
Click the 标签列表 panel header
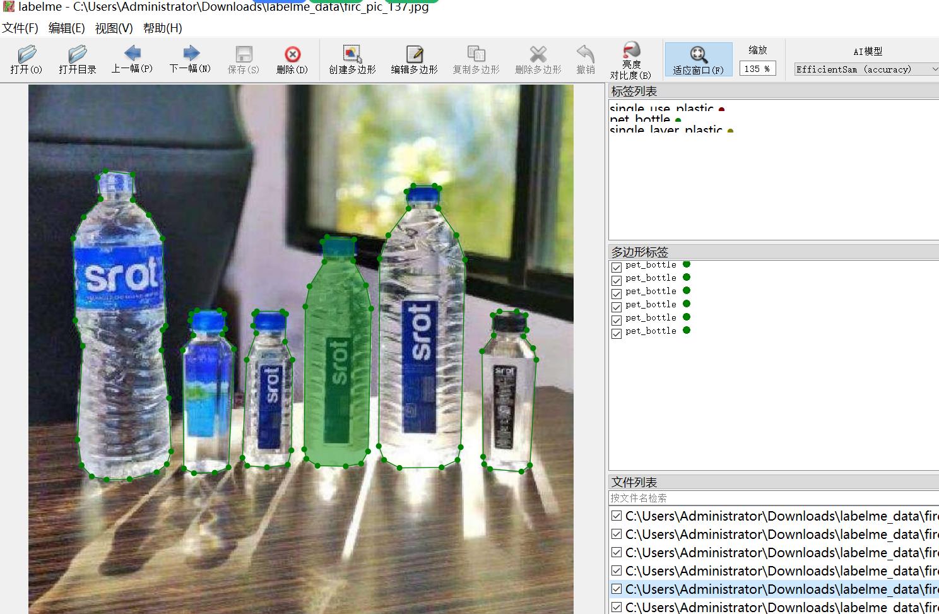pyautogui.click(x=774, y=92)
